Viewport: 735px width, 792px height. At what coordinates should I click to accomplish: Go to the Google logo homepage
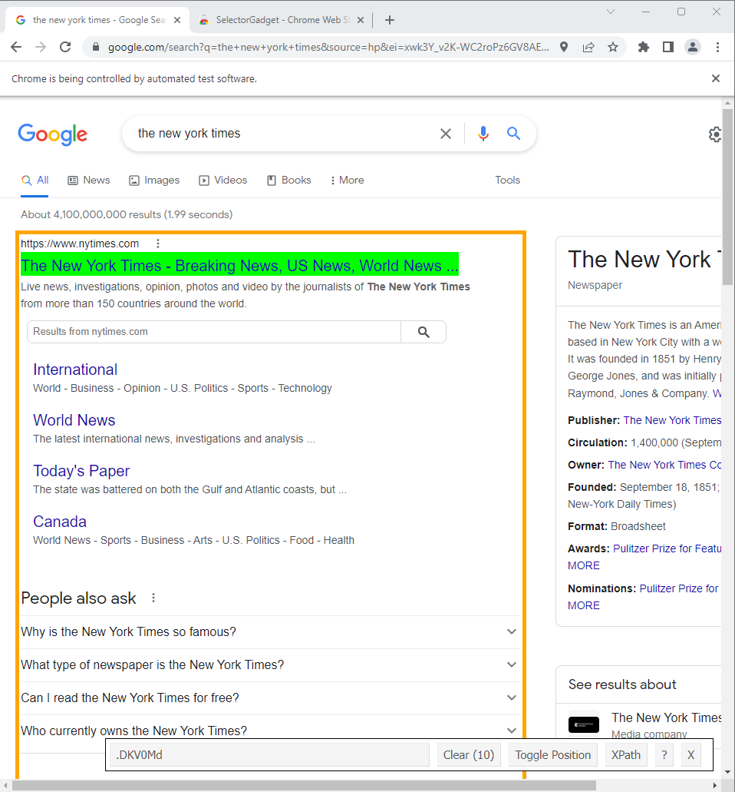(52, 134)
